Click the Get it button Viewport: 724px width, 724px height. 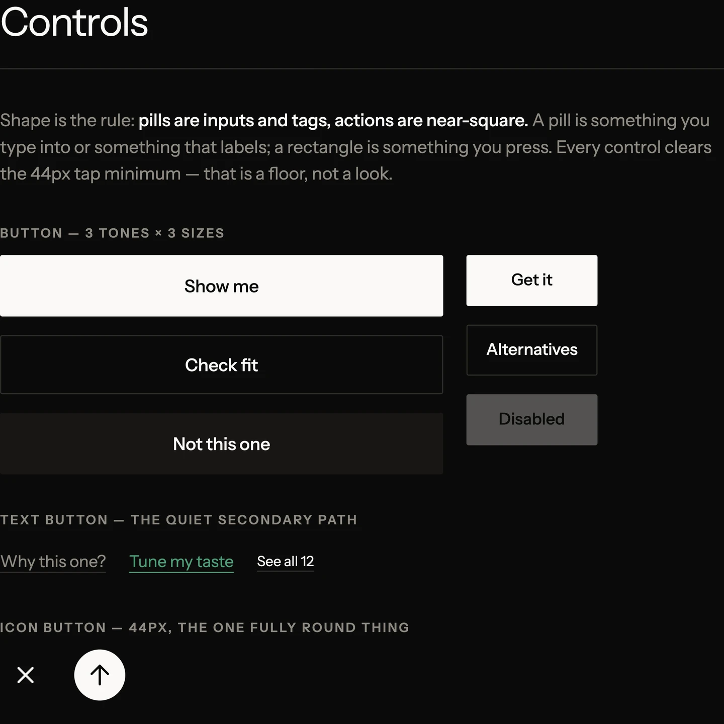[532, 280]
